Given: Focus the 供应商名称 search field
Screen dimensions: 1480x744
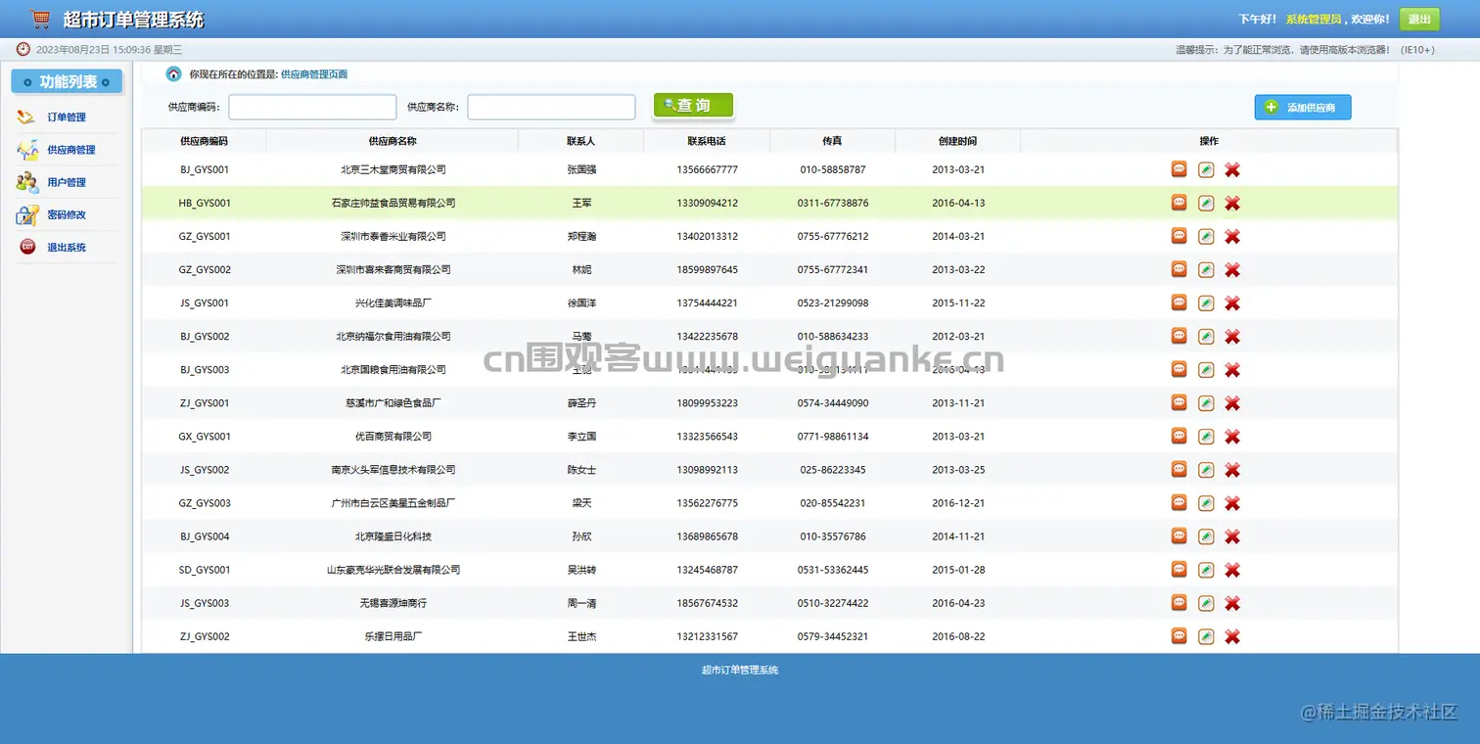Looking at the screenshot, I should click(x=551, y=107).
